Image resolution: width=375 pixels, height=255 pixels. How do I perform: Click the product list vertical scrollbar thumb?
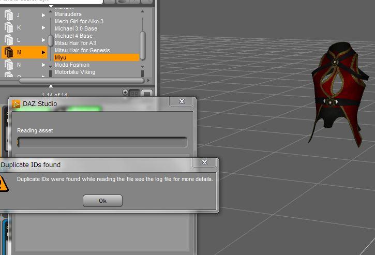click(x=143, y=46)
